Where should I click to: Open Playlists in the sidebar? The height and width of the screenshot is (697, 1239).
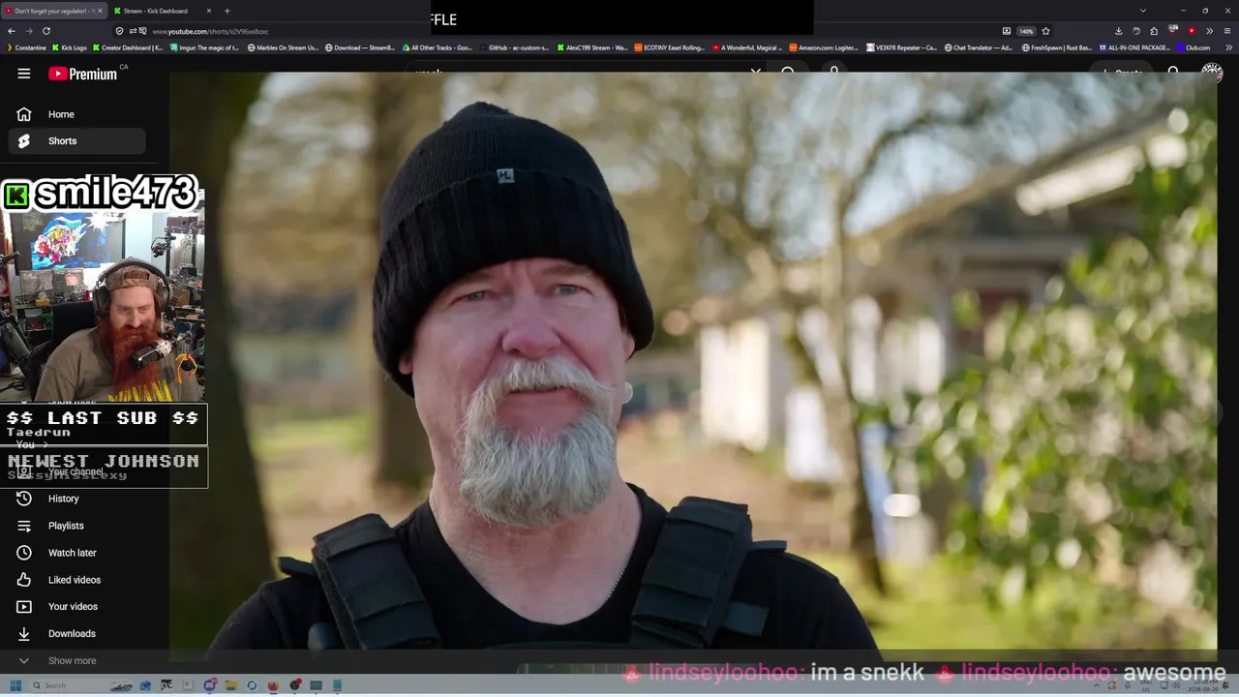point(77,526)
